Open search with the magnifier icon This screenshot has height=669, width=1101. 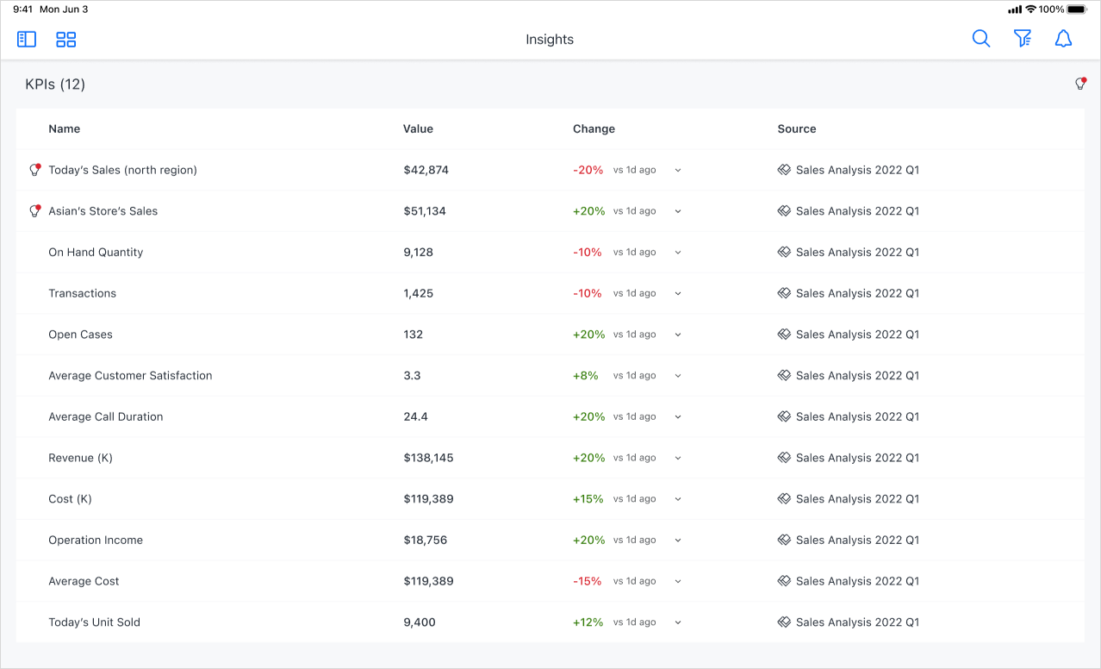click(980, 39)
